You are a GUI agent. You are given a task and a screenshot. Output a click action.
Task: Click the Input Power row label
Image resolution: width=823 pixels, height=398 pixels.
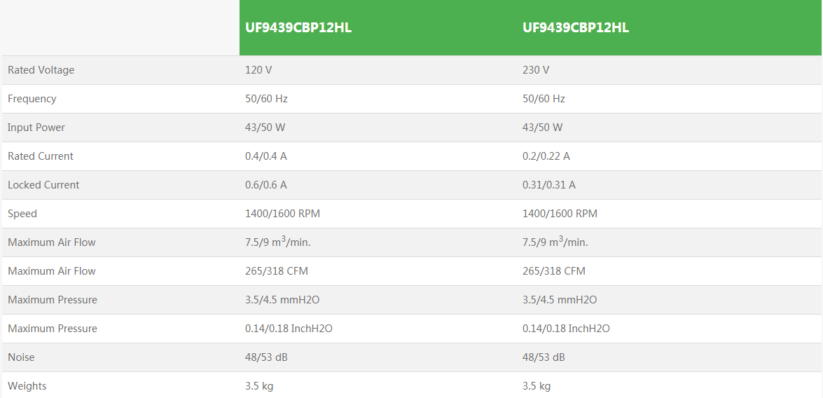pos(36,128)
